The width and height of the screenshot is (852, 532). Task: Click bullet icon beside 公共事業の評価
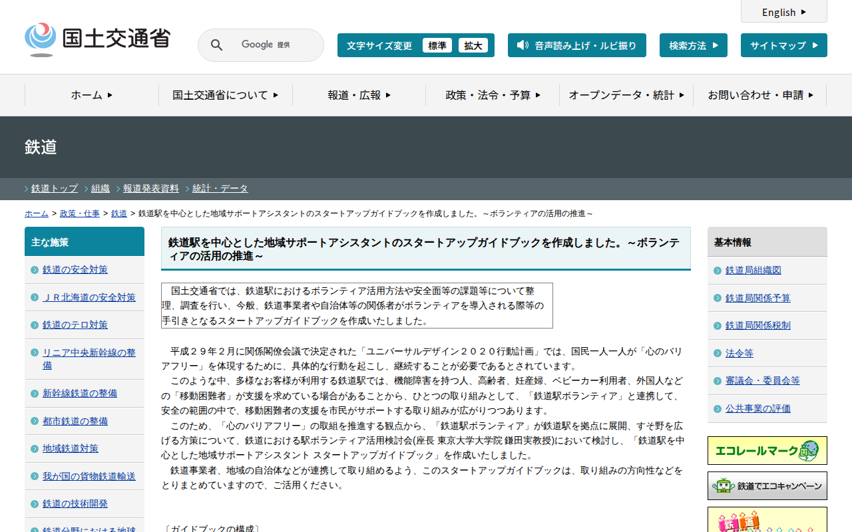click(718, 409)
